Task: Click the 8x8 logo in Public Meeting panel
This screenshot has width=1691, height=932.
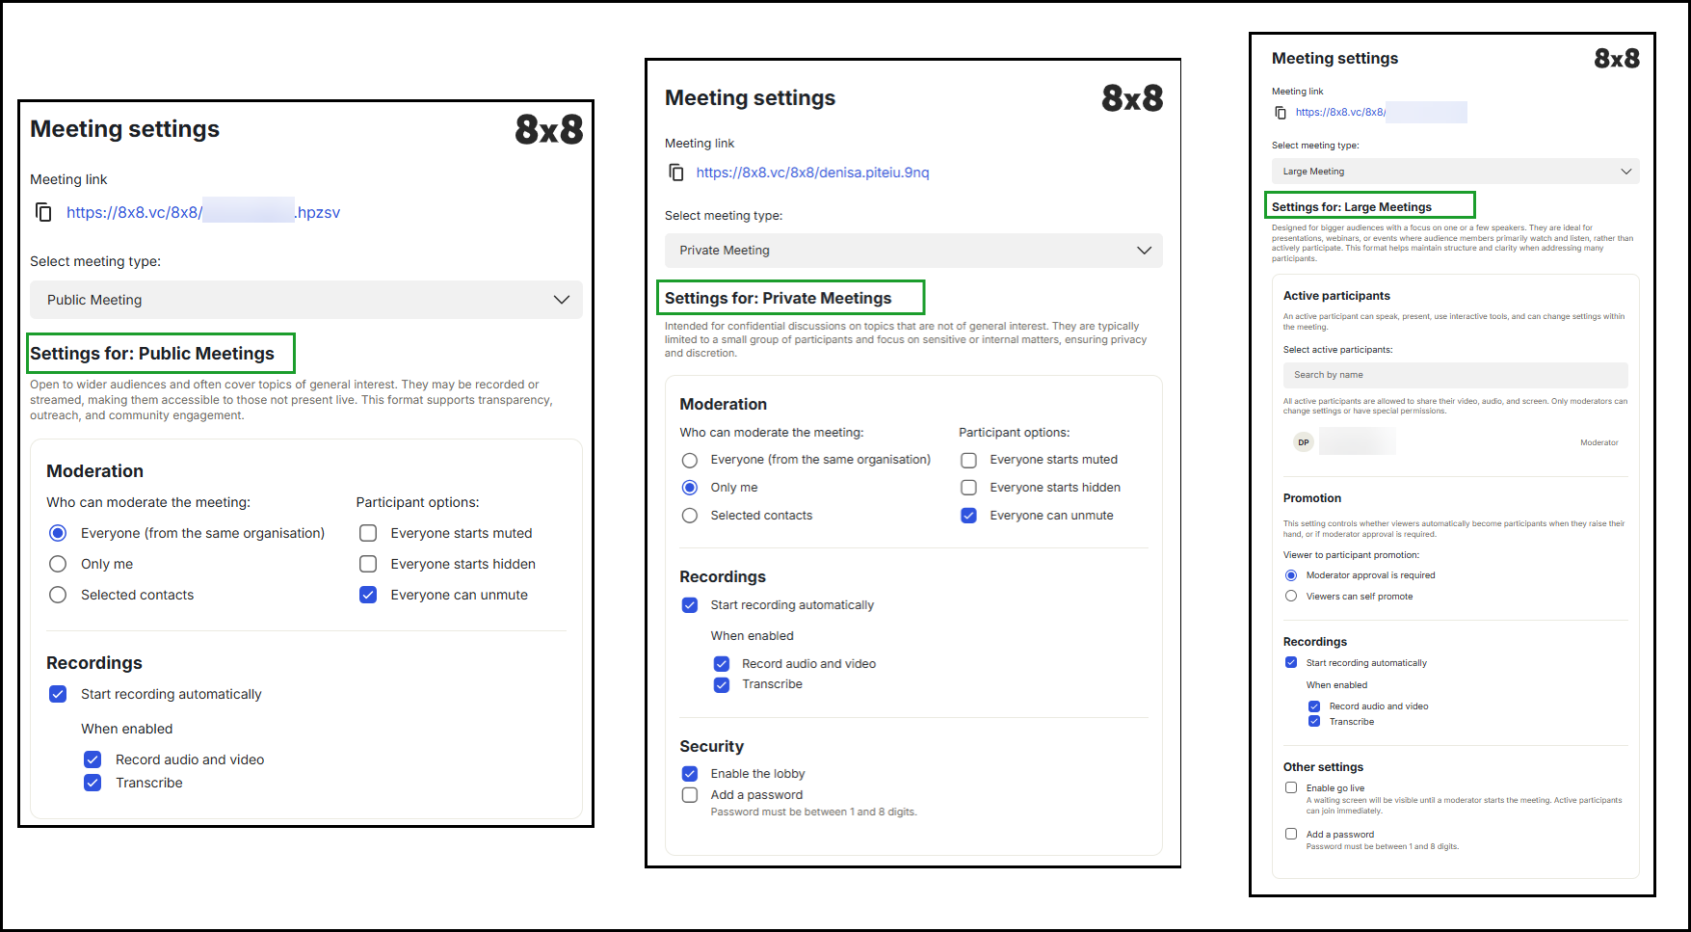Action: 548,129
